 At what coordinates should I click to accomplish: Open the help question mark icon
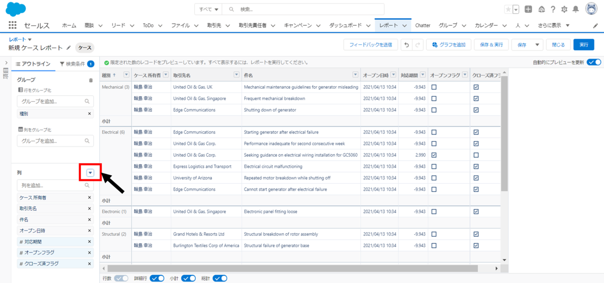[x=553, y=10]
